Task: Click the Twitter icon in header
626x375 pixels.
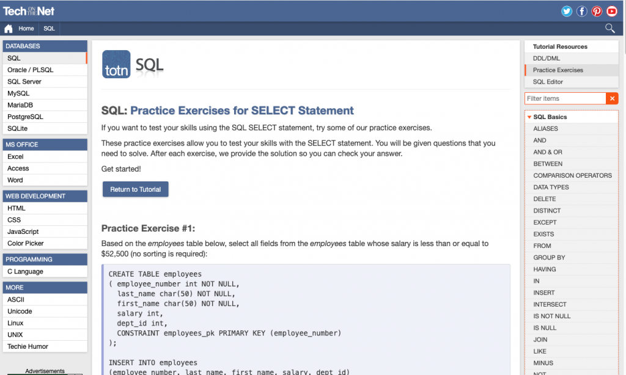Action: tap(567, 11)
